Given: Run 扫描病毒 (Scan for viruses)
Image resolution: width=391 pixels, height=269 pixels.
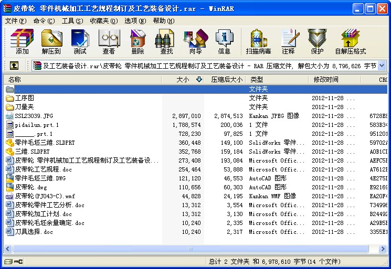Looking at the screenshot, I should click(258, 41).
